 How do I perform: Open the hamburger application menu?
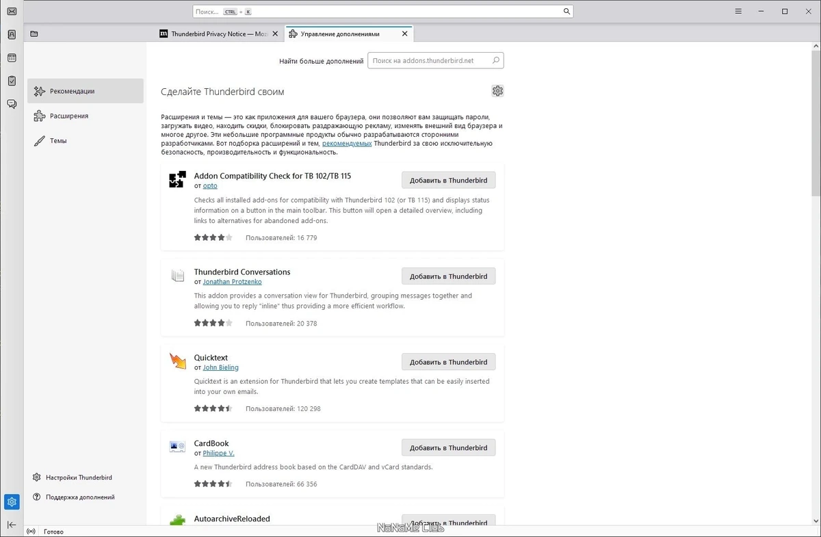tap(738, 12)
